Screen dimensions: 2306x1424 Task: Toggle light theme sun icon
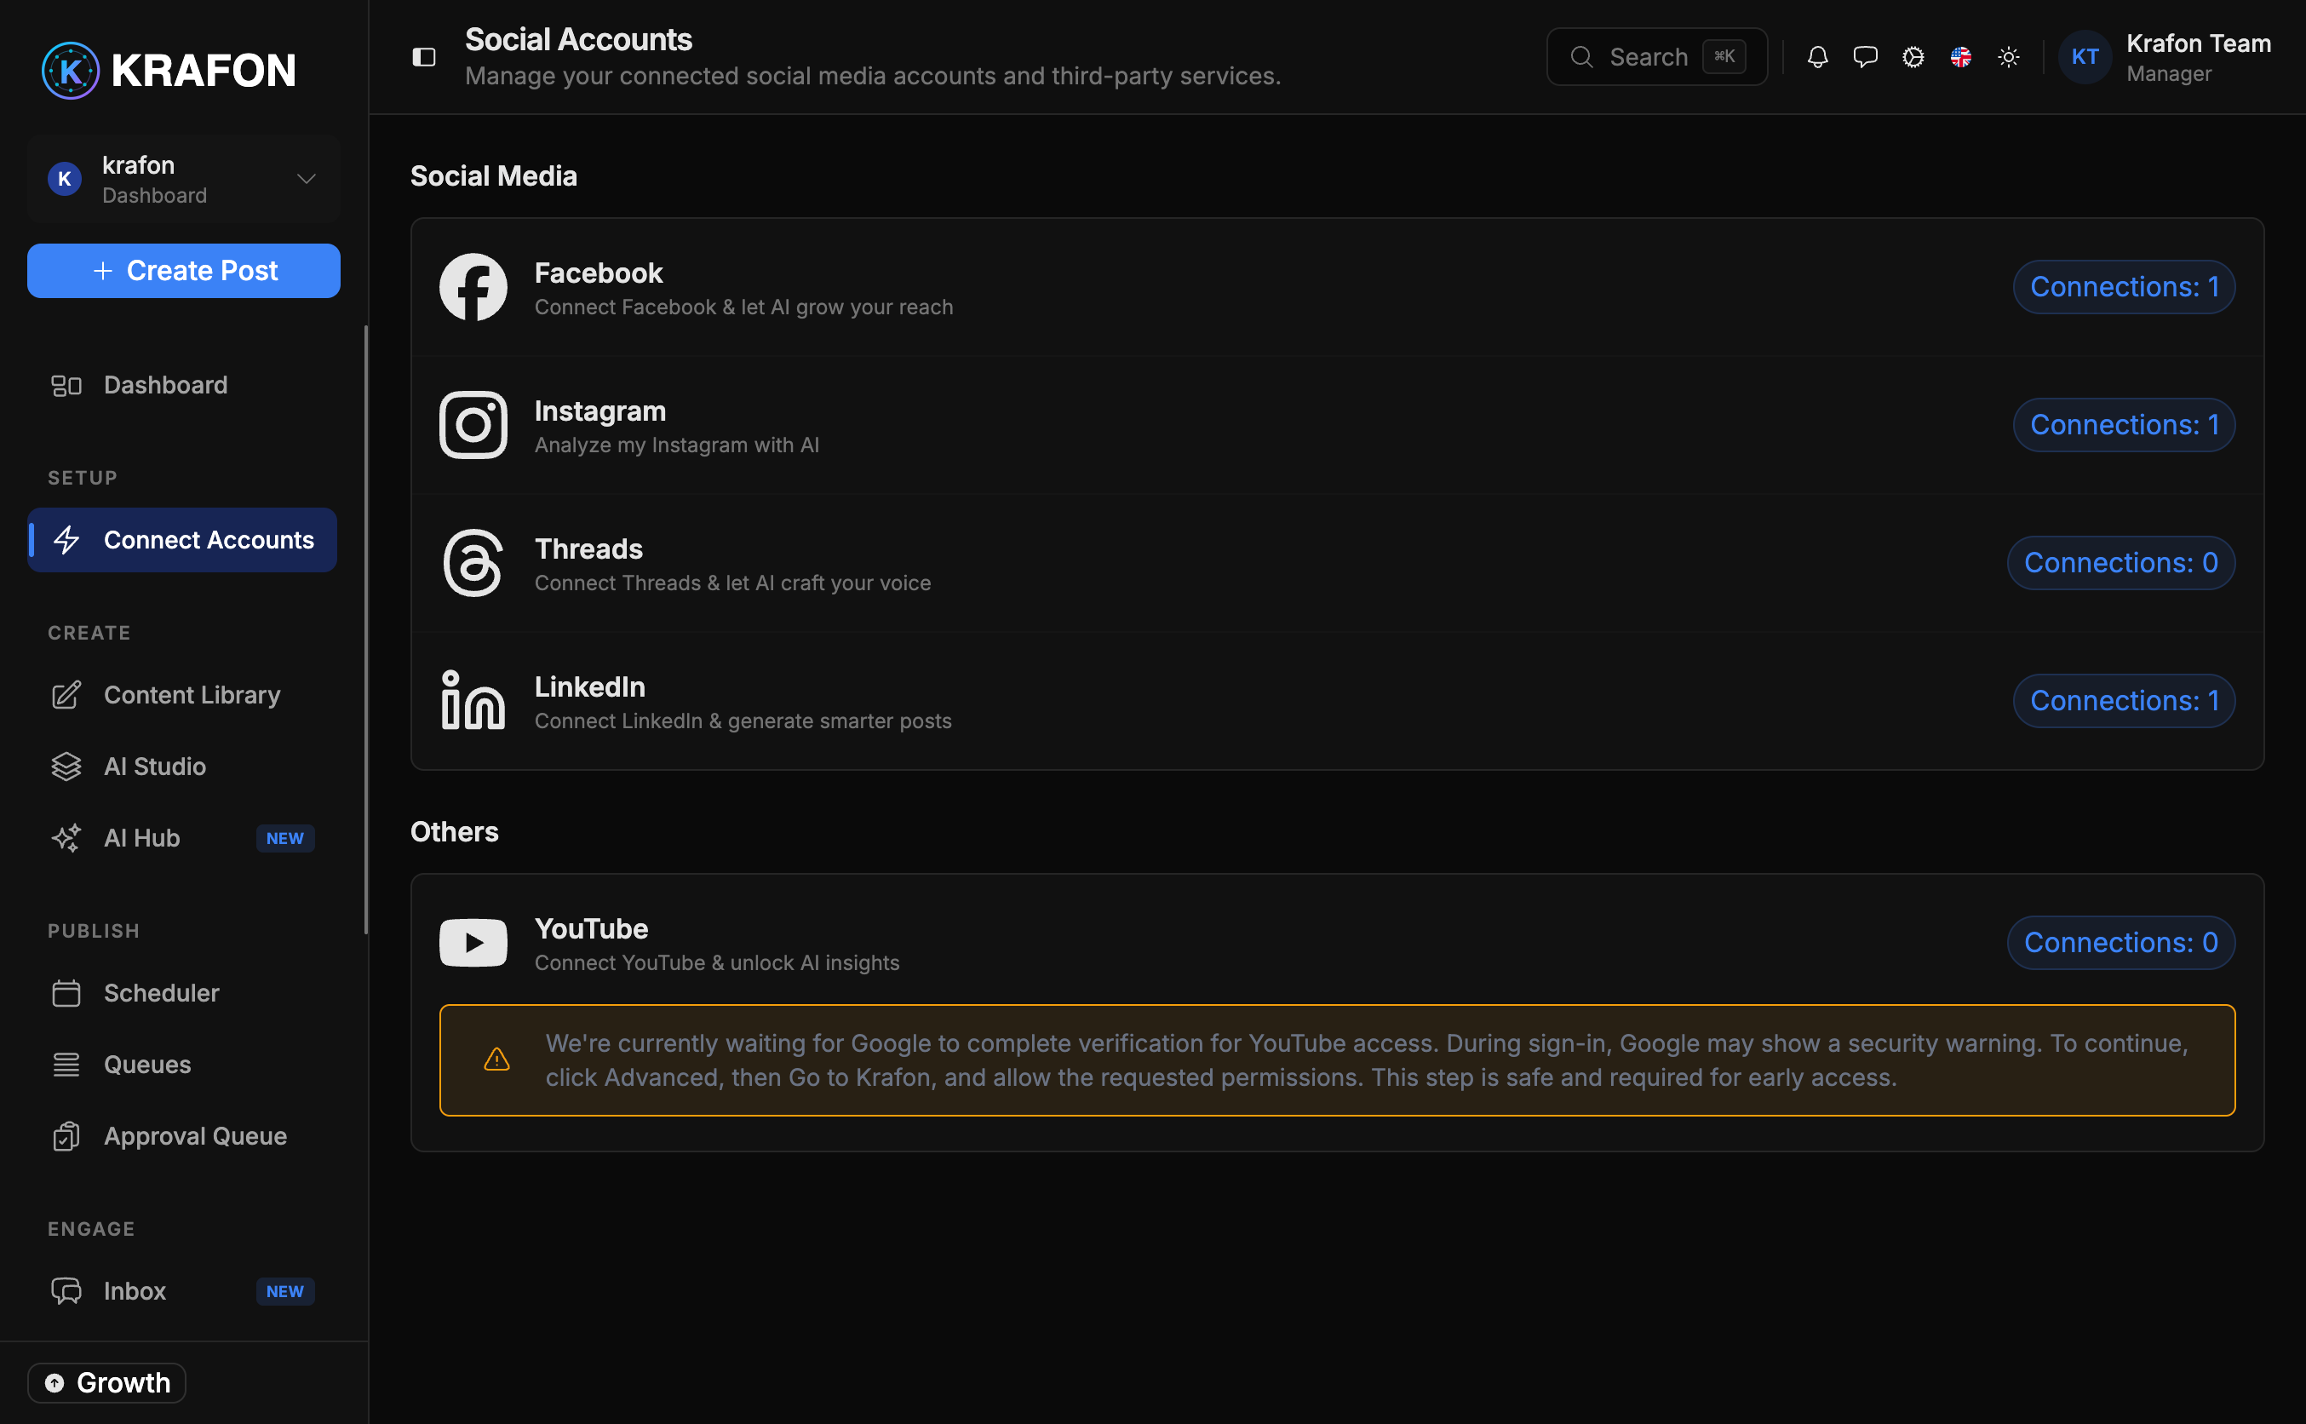2009,57
